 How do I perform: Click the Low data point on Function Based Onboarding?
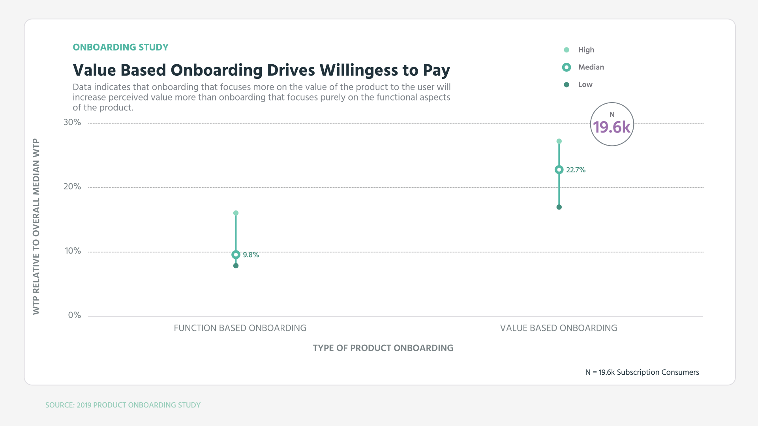point(236,265)
